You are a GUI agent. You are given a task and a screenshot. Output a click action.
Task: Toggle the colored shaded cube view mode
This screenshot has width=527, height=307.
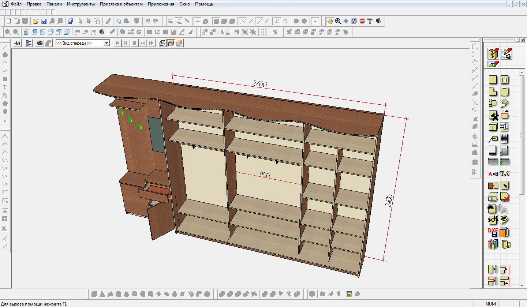(179, 43)
